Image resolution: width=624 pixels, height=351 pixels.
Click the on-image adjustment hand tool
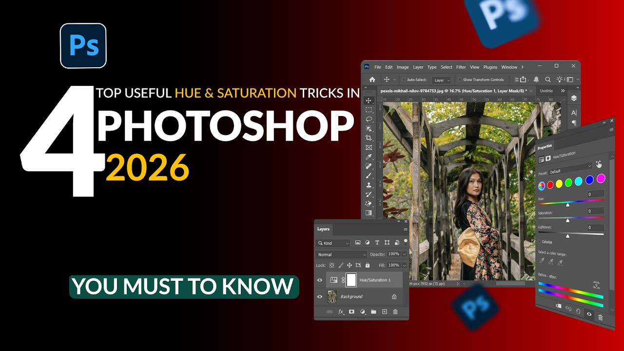pyautogui.click(x=599, y=164)
